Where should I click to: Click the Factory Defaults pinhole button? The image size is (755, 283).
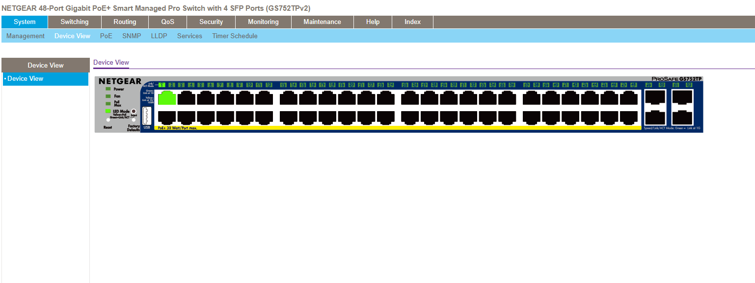click(134, 119)
